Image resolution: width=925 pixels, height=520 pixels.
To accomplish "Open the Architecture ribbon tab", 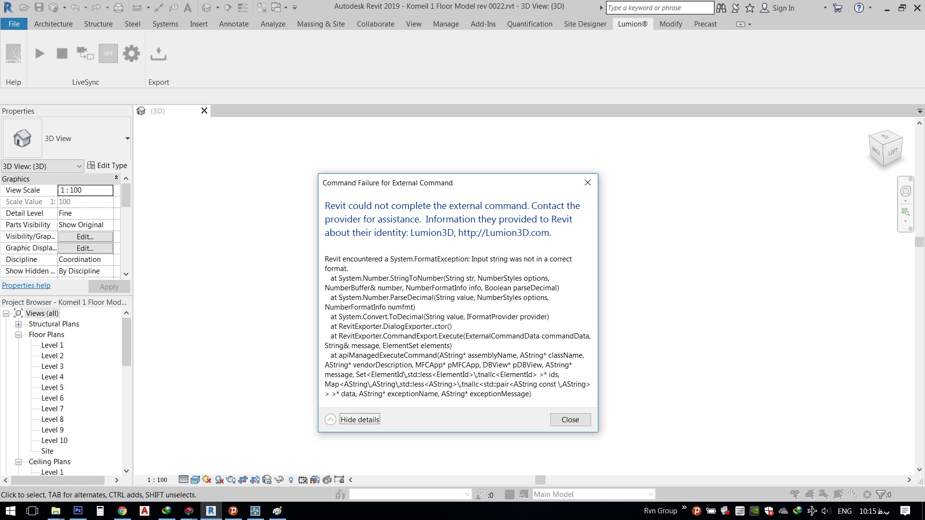I will click(53, 24).
